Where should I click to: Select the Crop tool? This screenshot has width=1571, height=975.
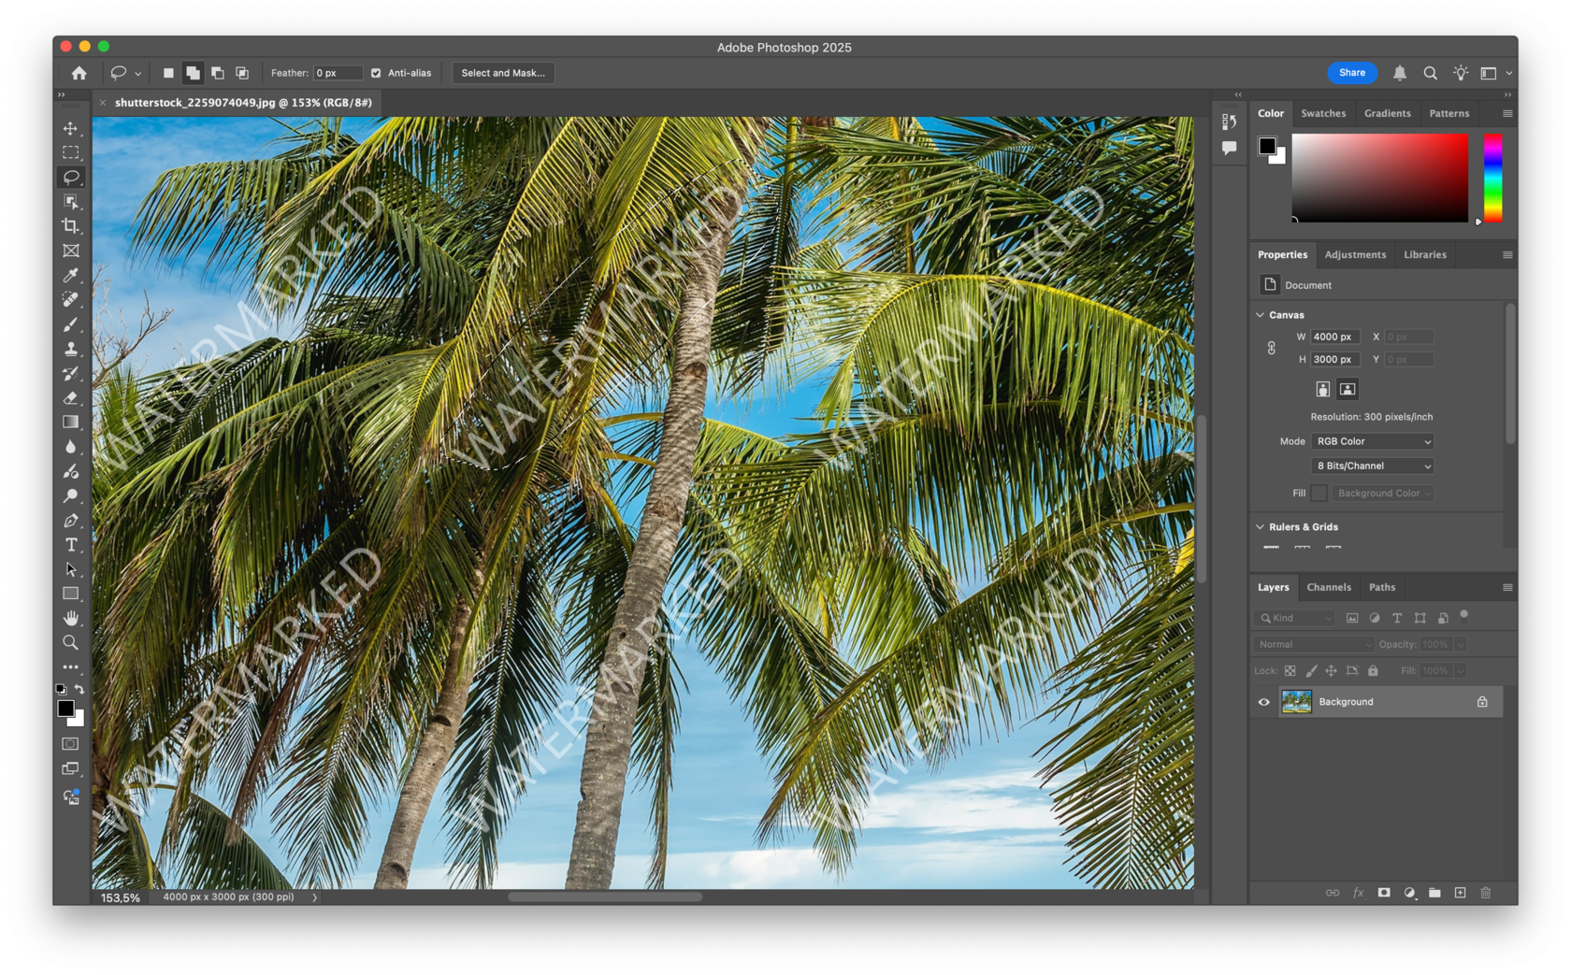click(71, 225)
